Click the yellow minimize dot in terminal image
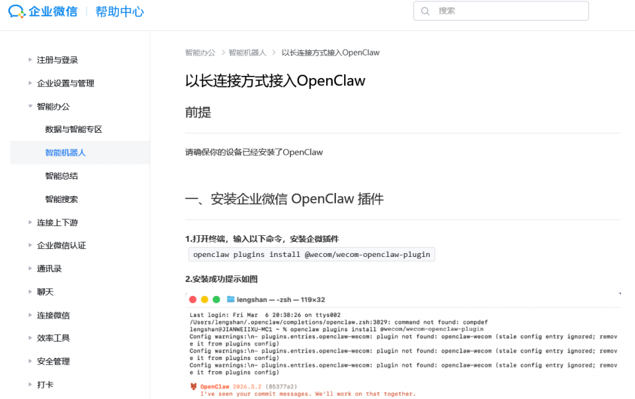 [204, 299]
